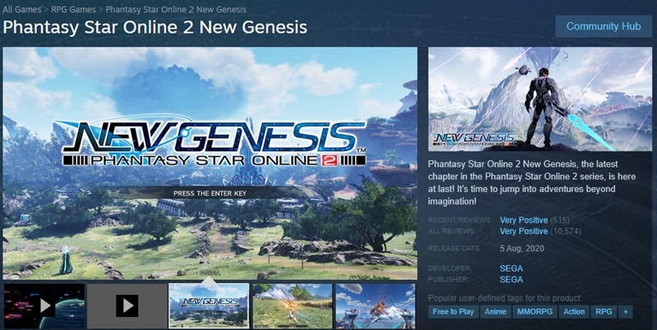
Task: Select the RPG tag
Action: coord(604,312)
